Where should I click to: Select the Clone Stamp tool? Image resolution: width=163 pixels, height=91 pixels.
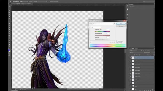tap(9, 23)
